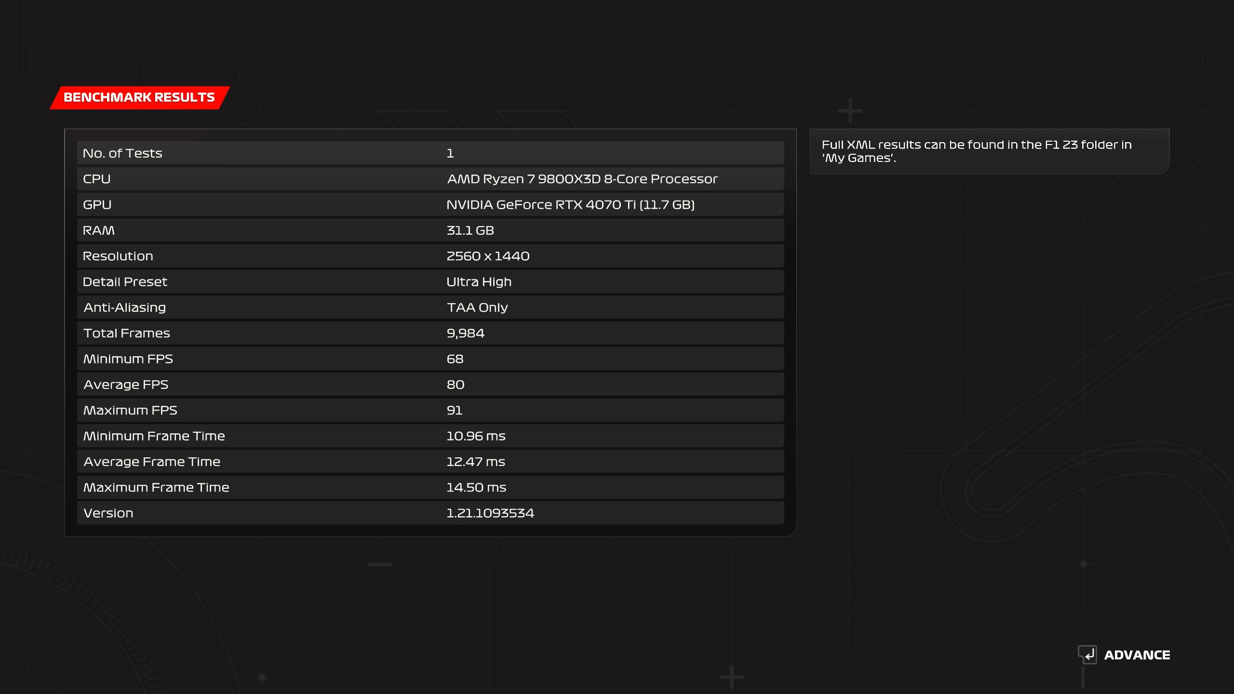This screenshot has width=1234, height=694.
Task: Click the 'Maximum Frame Time' row label
Action: [x=156, y=487]
